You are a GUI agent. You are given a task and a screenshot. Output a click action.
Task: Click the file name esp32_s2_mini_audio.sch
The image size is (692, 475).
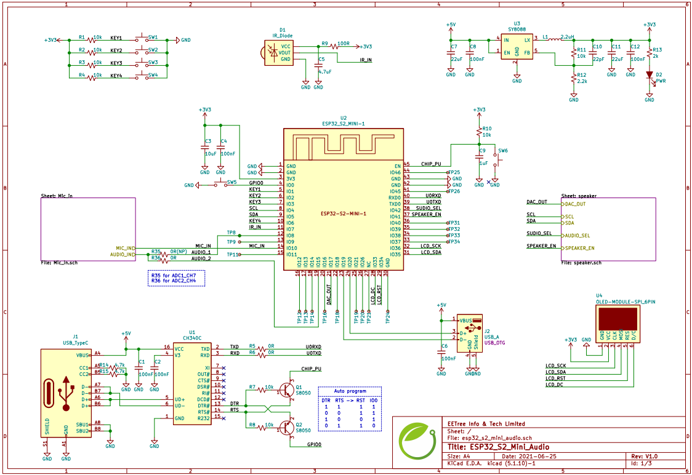click(489, 438)
